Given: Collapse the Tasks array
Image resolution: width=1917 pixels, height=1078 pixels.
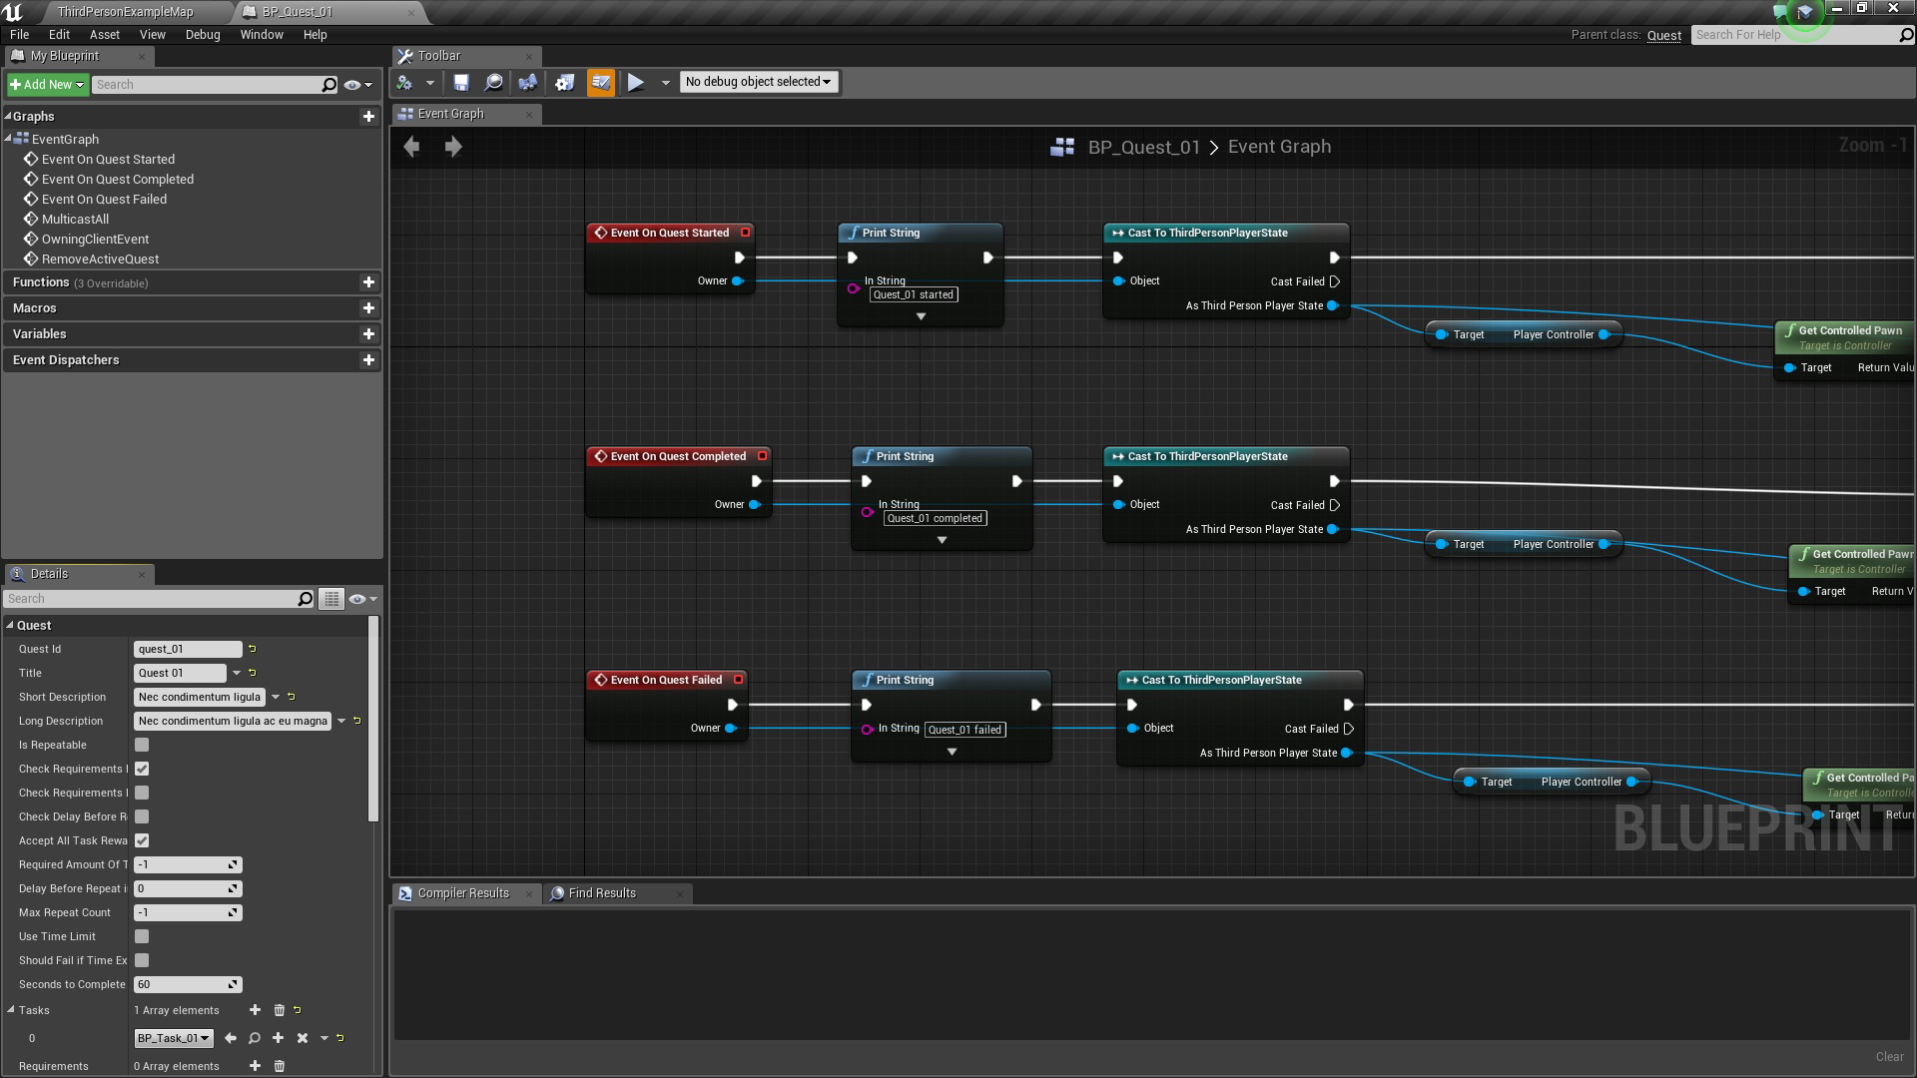Looking at the screenshot, I should [10, 1010].
